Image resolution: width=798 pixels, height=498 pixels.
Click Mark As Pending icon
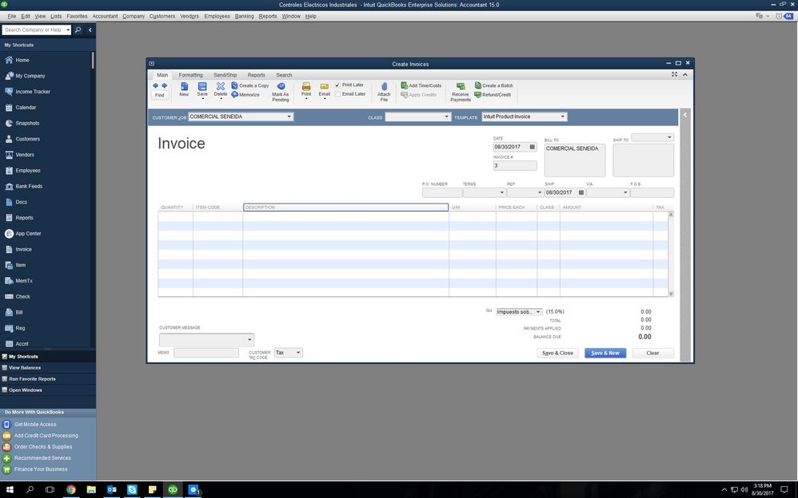click(x=281, y=86)
